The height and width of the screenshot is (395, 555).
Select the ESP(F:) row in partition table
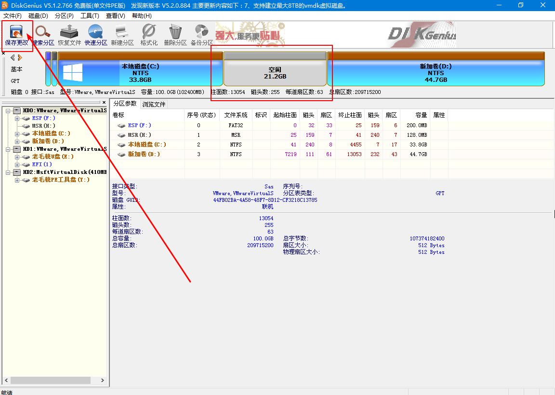coord(279,125)
